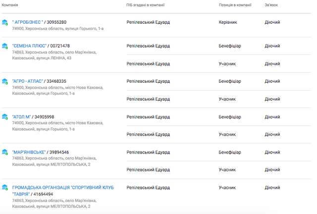
Task: Click Репілевський Едуард name in АГРОБІЗНЕС row
Action: point(148,22)
